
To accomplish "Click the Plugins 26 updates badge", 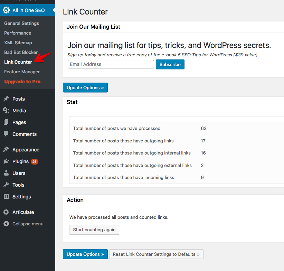I will 35,161.
